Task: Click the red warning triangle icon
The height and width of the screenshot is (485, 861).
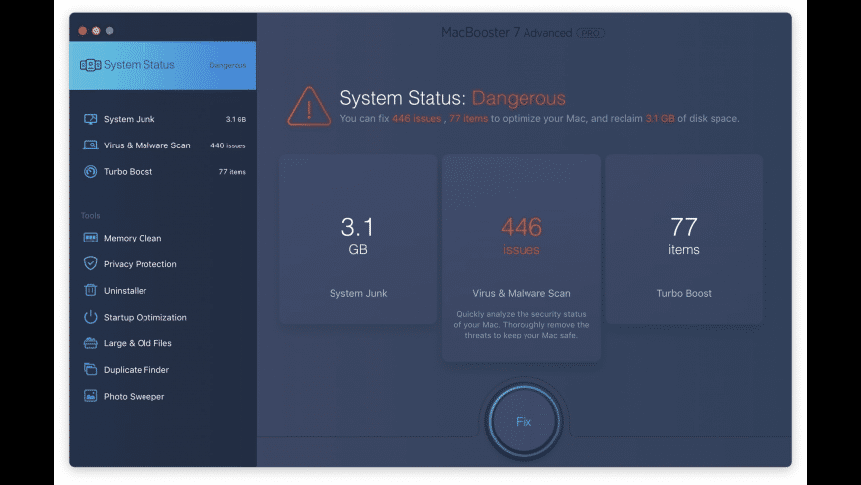Action: click(x=309, y=107)
